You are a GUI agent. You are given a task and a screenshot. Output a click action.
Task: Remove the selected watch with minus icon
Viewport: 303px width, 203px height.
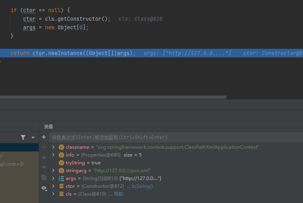(x=44, y=147)
